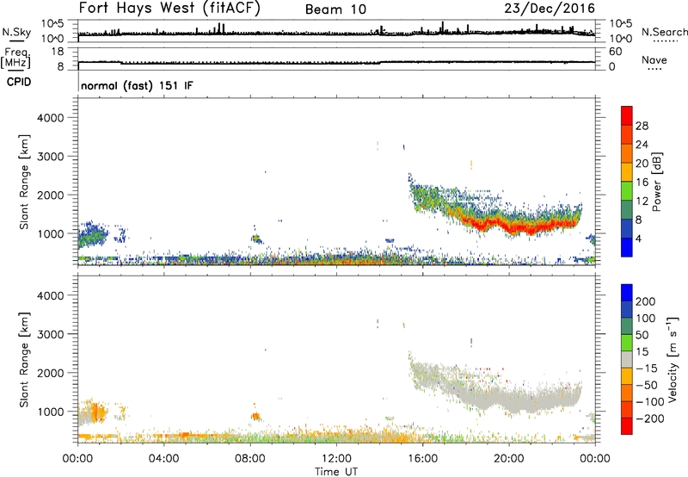Click the 'Nave' legend label
688x477 pixels.
[654, 59]
